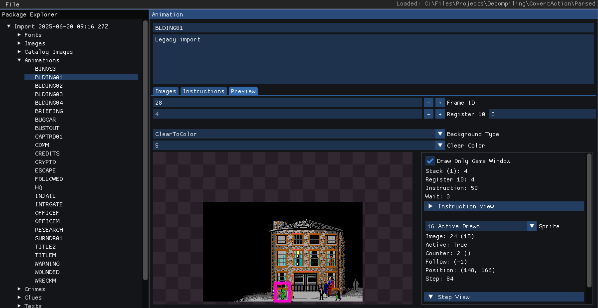Switch to the Instructions tab
This screenshot has width=598, height=308.
(203, 91)
